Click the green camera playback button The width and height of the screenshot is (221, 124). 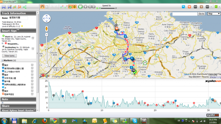[x=80, y=7]
